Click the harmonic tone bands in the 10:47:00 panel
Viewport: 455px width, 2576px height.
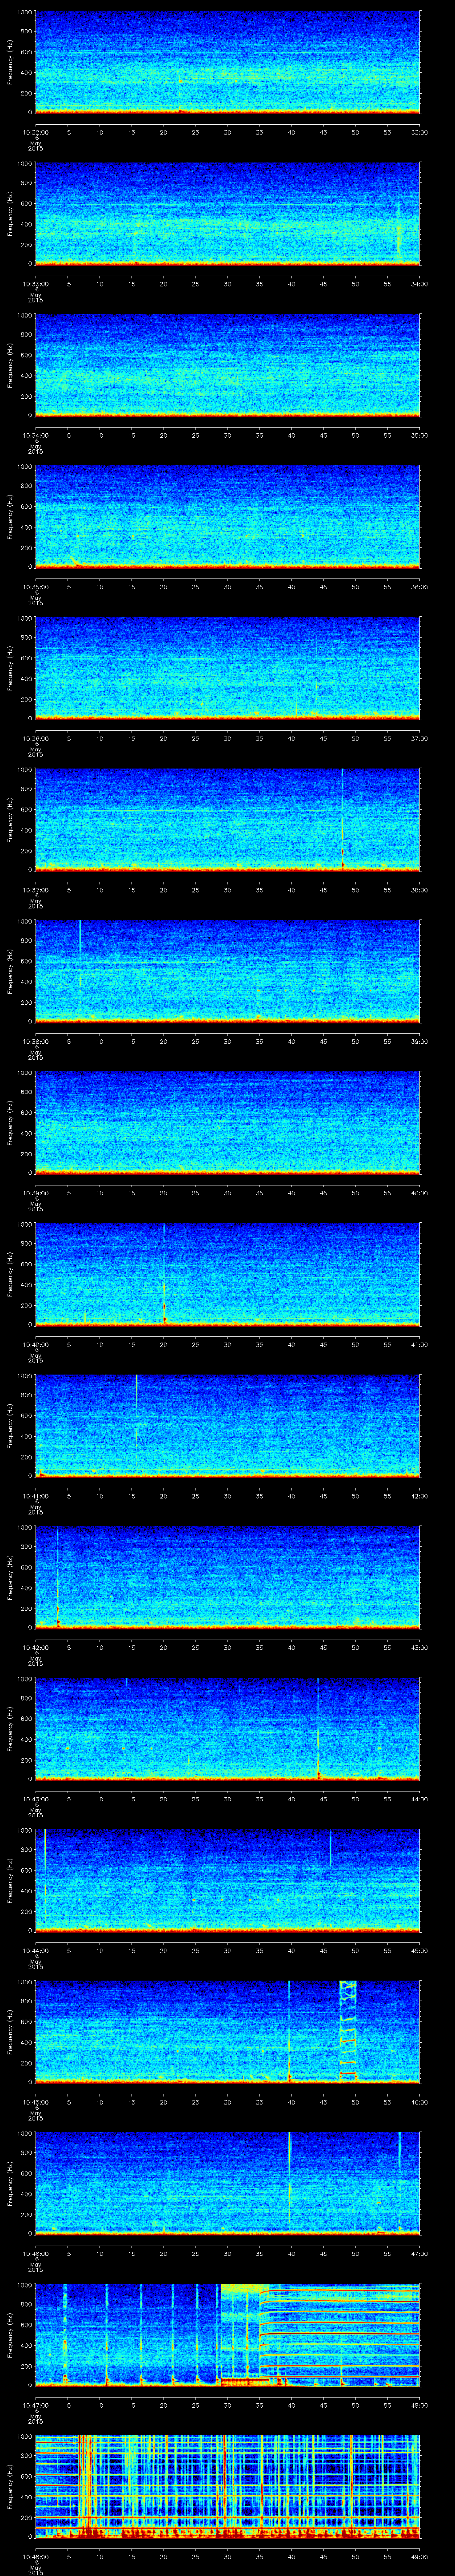pyautogui.click(x=340, y=2334)
